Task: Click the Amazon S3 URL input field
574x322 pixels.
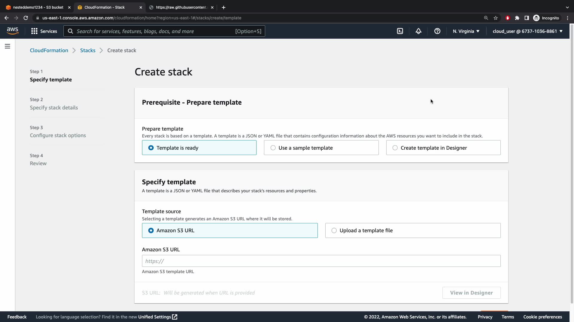Action: pos(321,261)
